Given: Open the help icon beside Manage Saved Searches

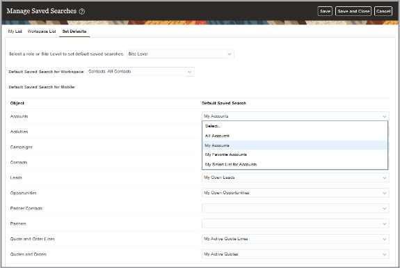Looking at the screenshot, I should point(81,11).
